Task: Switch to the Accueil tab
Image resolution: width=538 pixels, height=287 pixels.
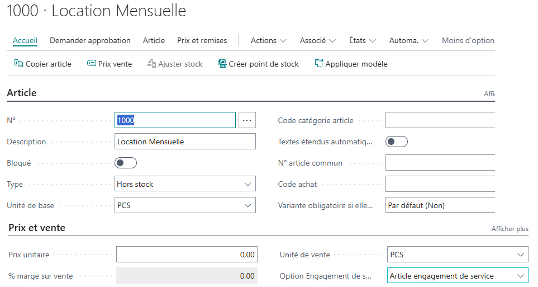Action: [x=25, y=40]
